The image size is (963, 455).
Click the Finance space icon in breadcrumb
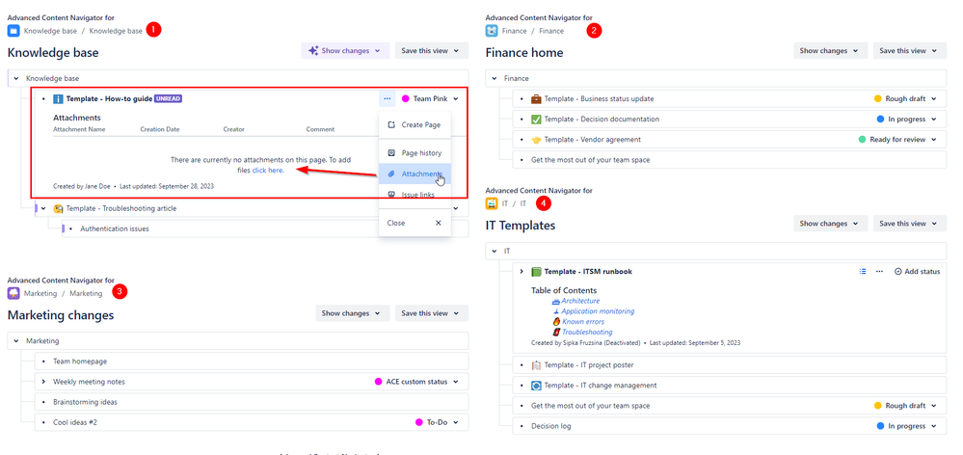pyautogui.click(x=492, y=31)
